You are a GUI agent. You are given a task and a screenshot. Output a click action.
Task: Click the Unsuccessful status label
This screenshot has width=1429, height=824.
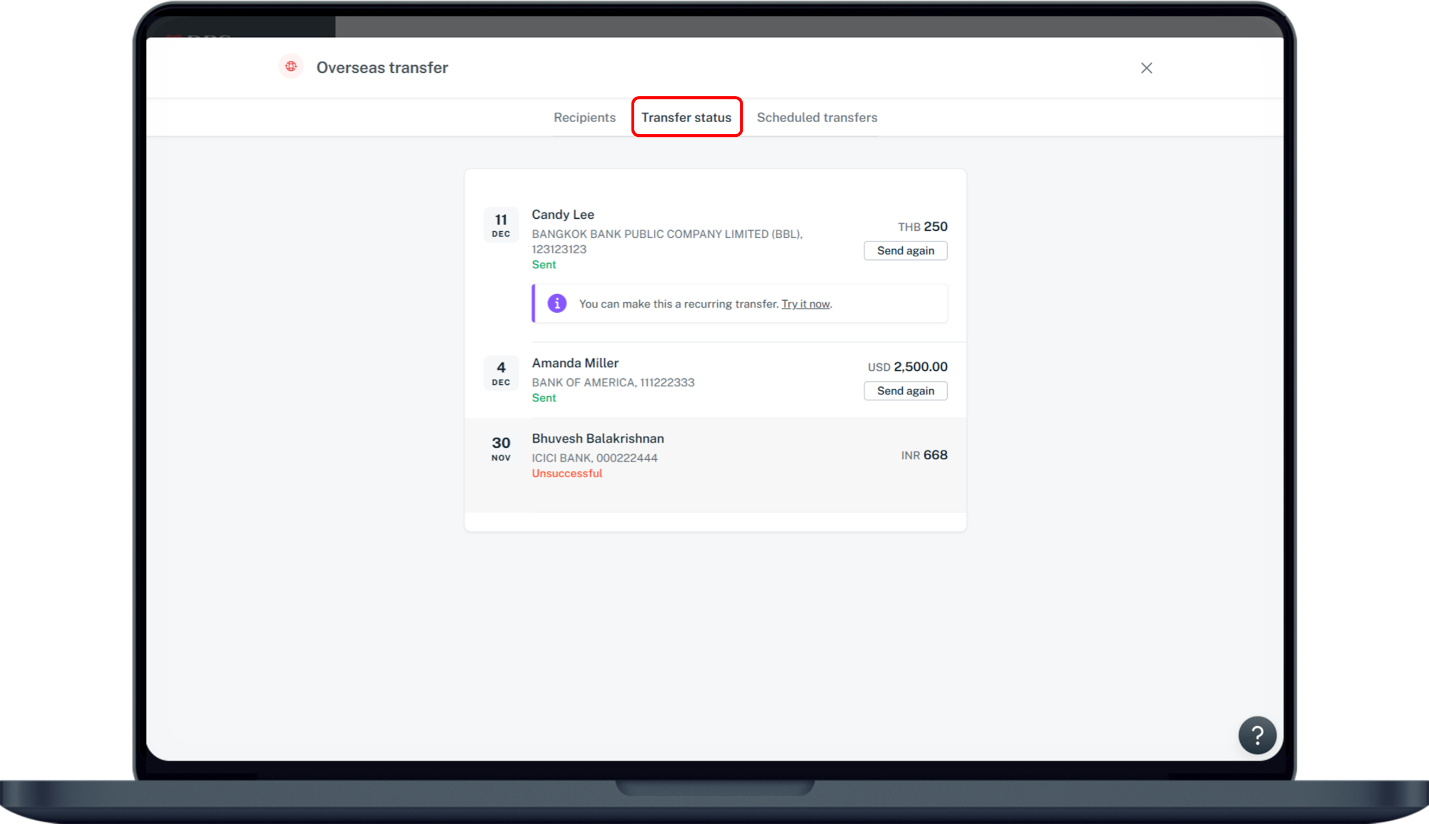(566, 473)
